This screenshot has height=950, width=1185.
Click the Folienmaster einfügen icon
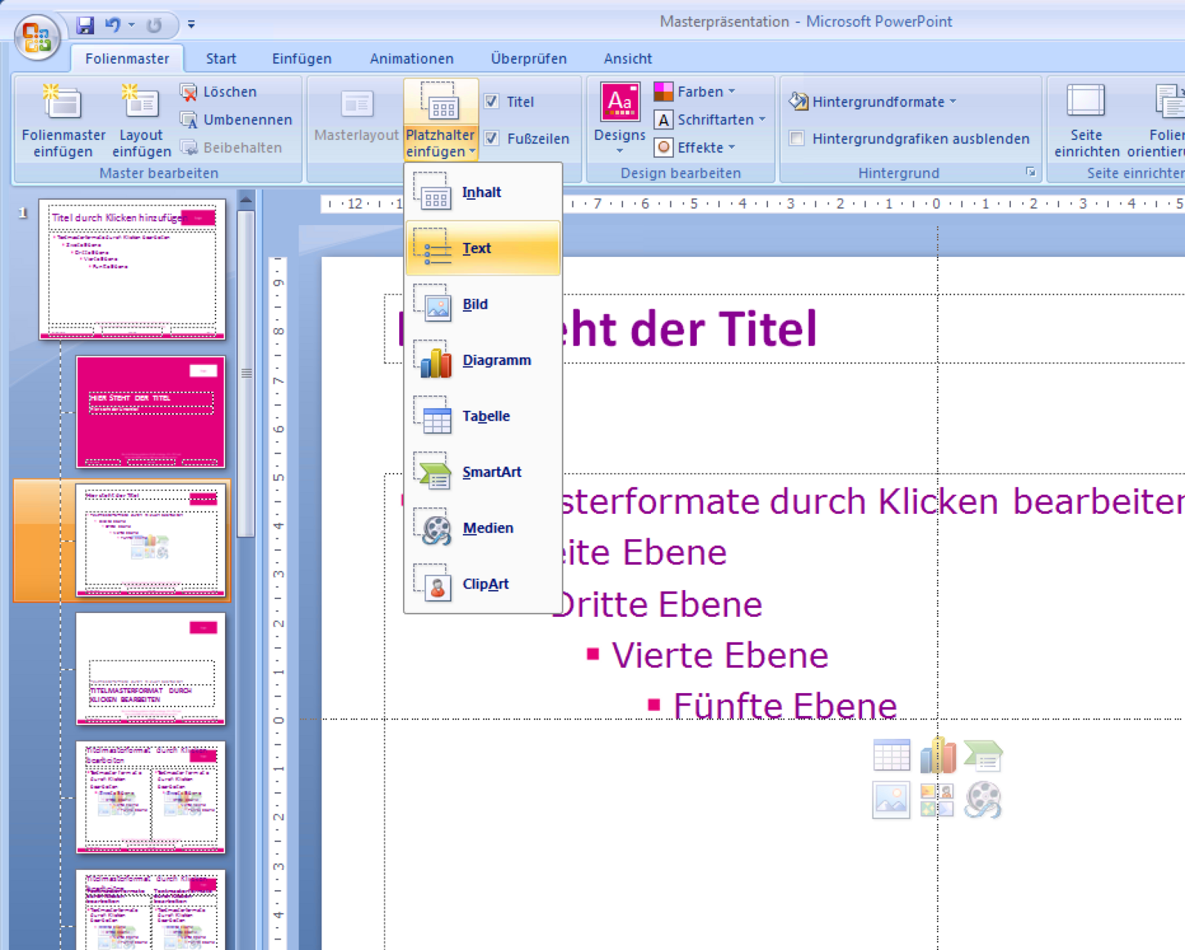[x=62, y=104]
